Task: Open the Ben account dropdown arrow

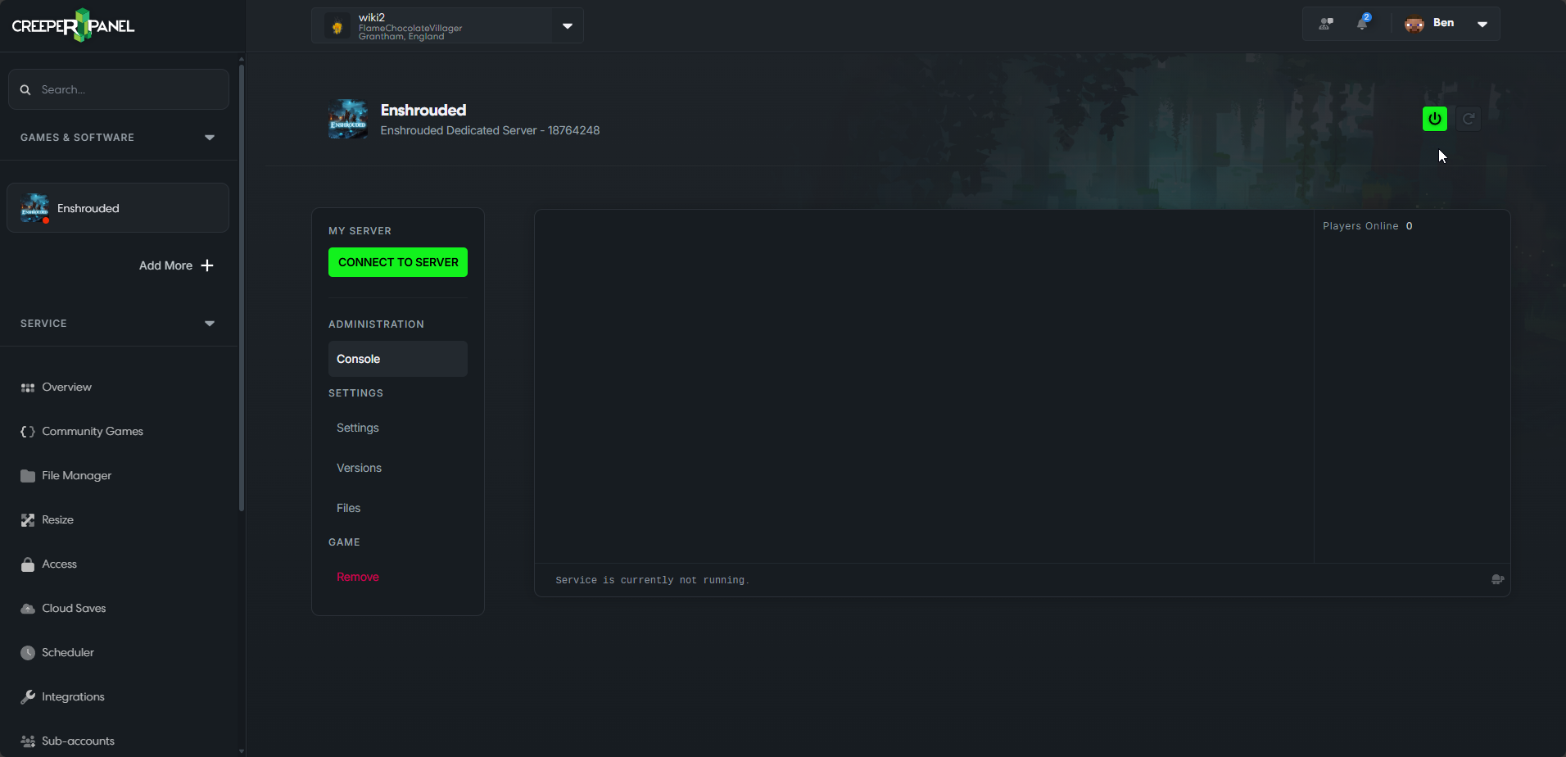Action: coord(1482,24)
